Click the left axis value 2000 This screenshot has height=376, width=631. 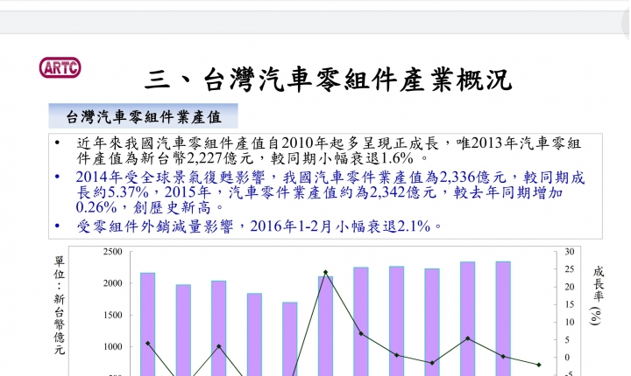coord(113,283)
